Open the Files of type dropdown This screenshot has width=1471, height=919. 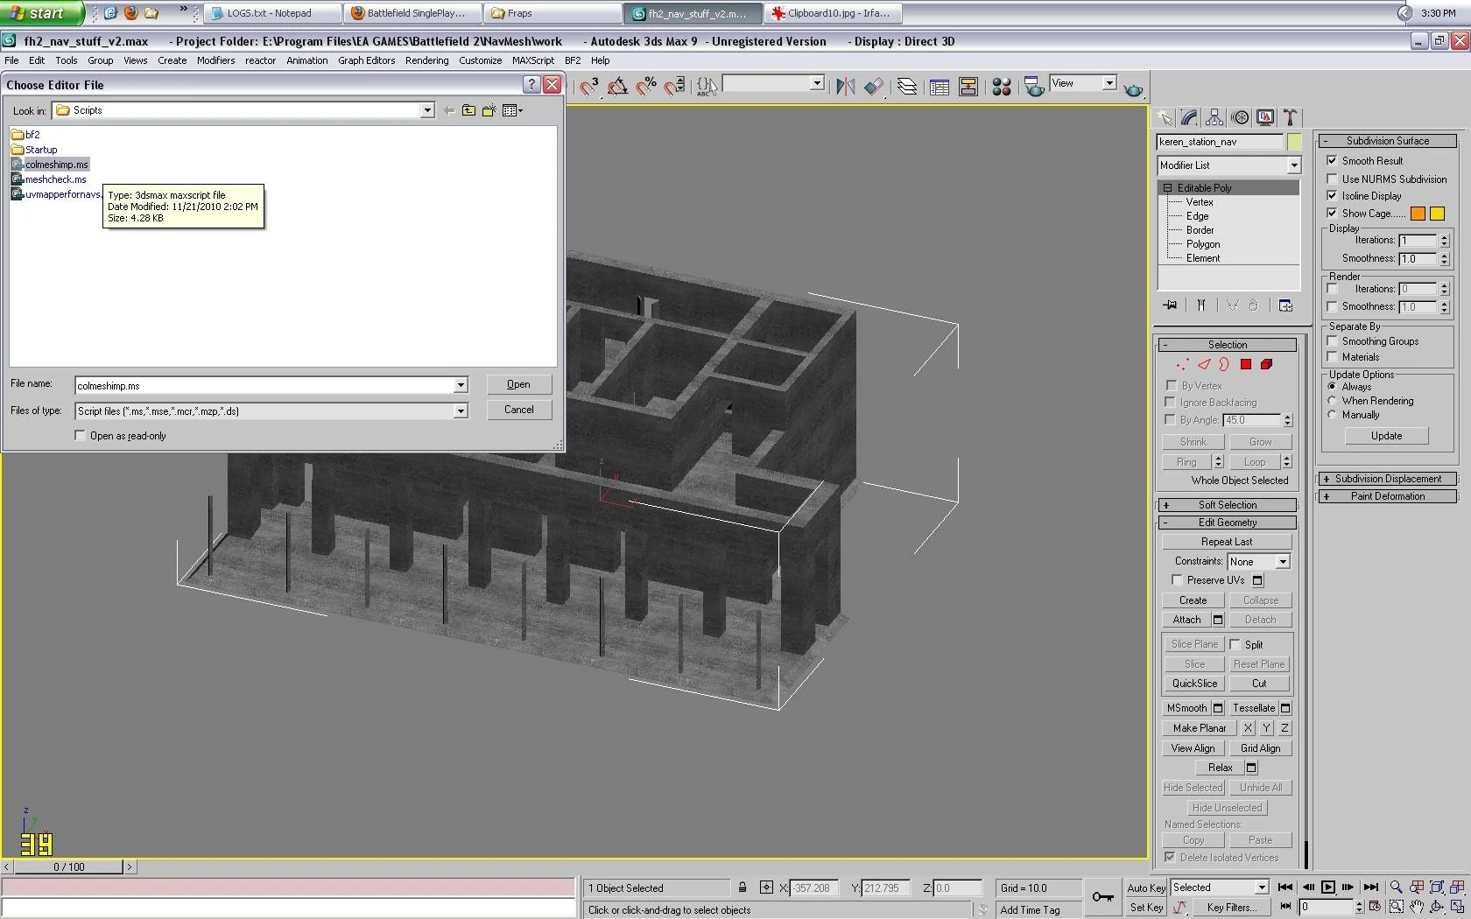click(x=461, y=411)
